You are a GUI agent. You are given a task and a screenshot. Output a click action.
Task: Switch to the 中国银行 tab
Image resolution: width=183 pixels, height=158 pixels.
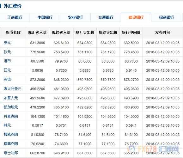click(x=45, y=17)
